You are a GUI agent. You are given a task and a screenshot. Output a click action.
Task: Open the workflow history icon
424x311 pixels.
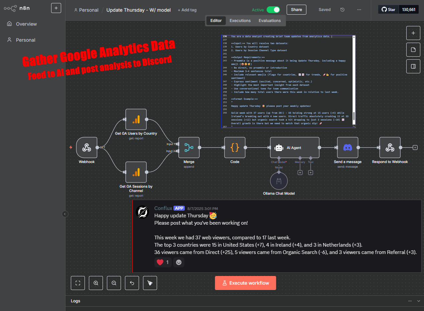pyautogui.click(x=342, y=10)
